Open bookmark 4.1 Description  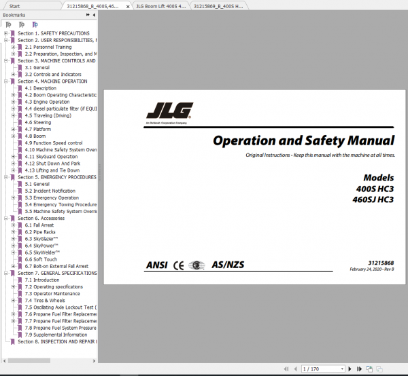point(41,88)
